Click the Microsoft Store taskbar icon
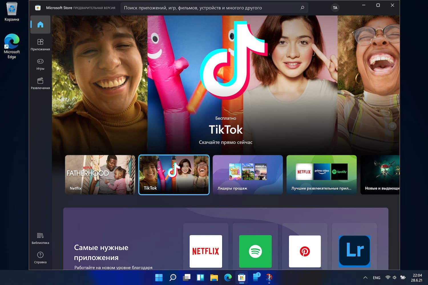Screen dimensions: 428x285 click(x=242, y=277)
